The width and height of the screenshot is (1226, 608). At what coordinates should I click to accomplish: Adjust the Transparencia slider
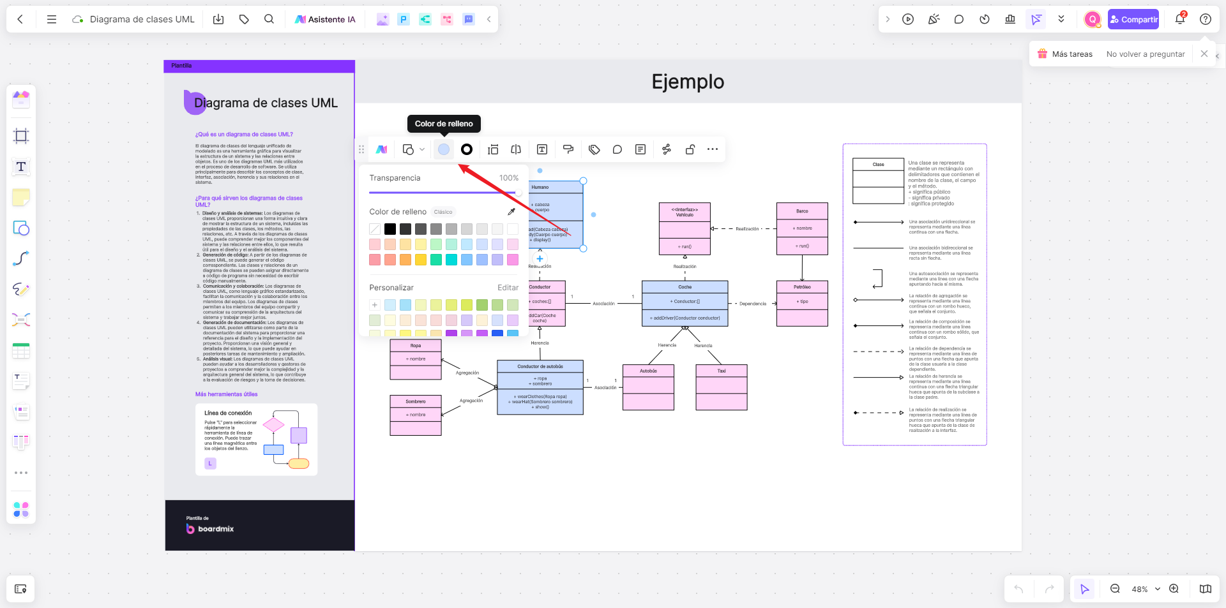[444, 192]
